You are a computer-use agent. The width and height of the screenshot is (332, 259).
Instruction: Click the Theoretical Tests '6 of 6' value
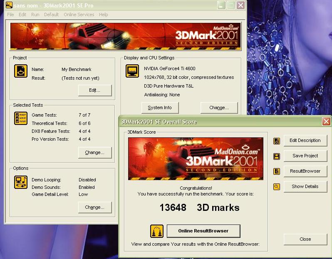[x=84, y=123]
